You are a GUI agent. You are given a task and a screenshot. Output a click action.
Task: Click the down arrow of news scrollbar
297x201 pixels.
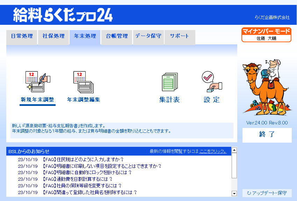click(234, 193)
